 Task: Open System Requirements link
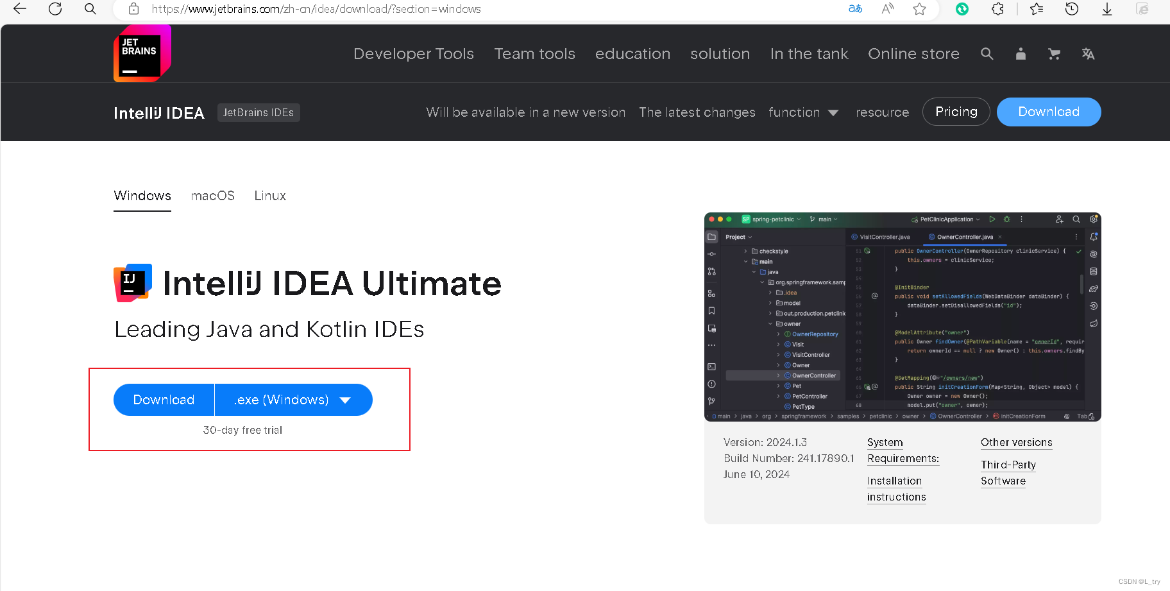tap(903, 450)
